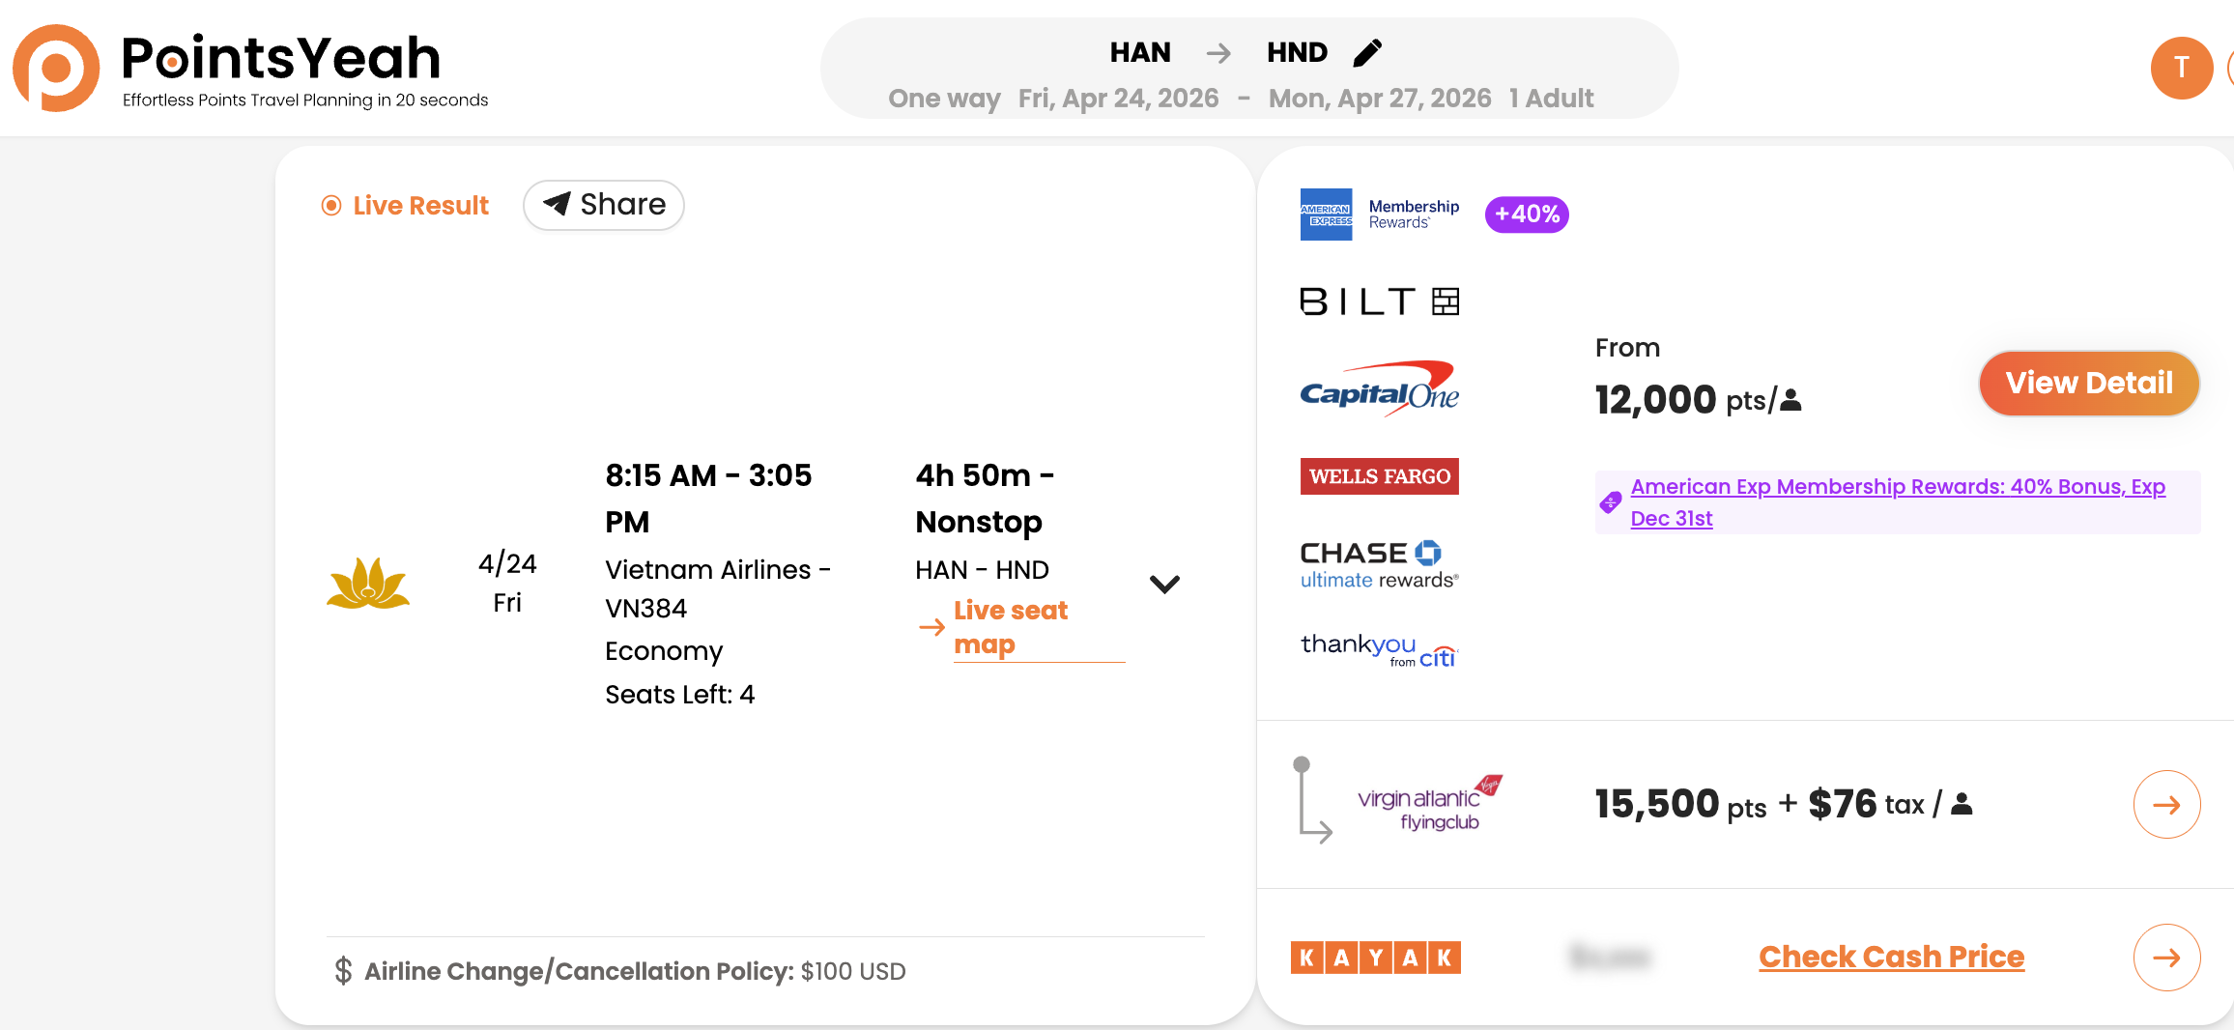Click the Share button

pyautogui.click(x=603, y=205)
